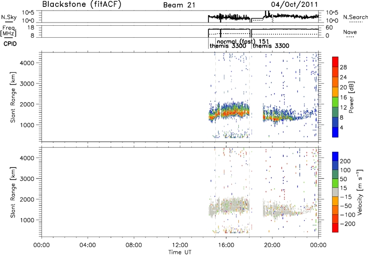
Task: Click the velocity color bar label 'Velocity [m s-1]'
Action: point(360,192)
